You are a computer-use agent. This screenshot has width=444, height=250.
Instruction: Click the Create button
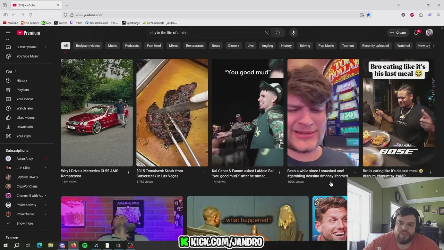pos(398,33)
